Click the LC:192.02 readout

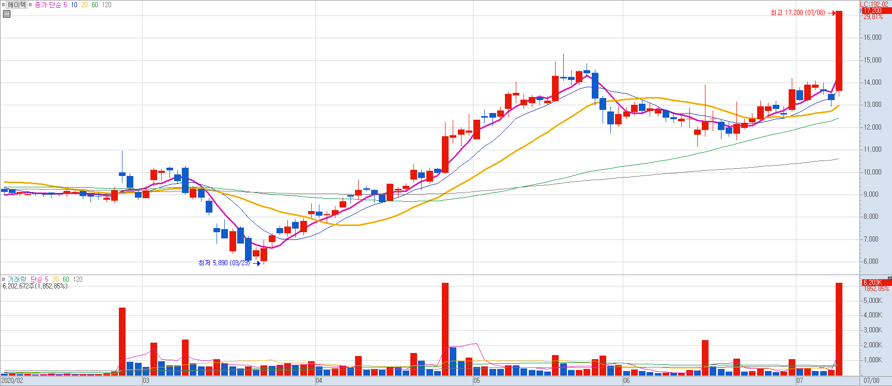point(874,4)
